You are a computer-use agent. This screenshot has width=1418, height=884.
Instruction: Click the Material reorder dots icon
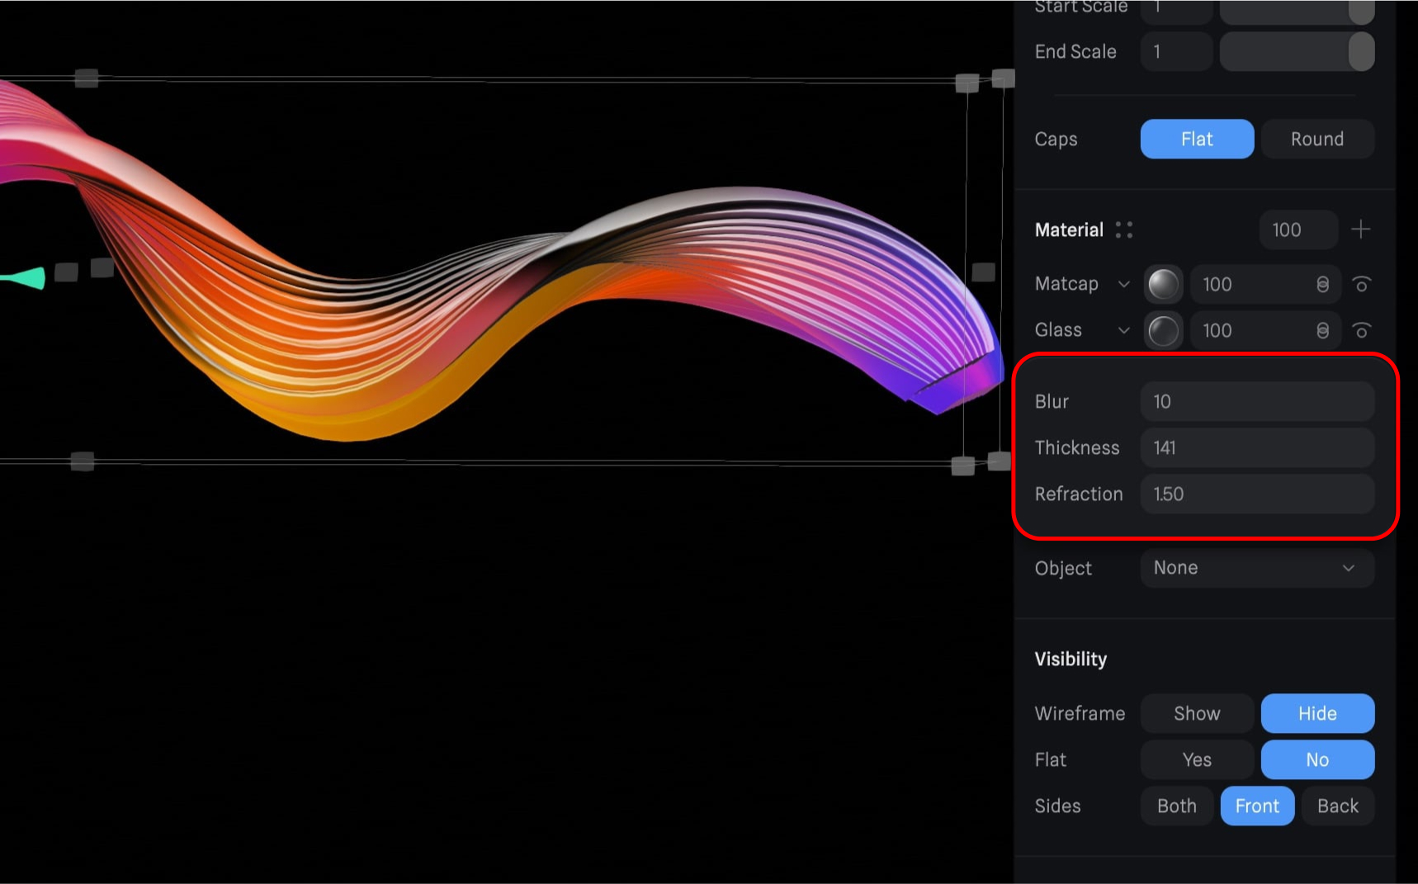pyautogui.click(x=1123, y=229)
